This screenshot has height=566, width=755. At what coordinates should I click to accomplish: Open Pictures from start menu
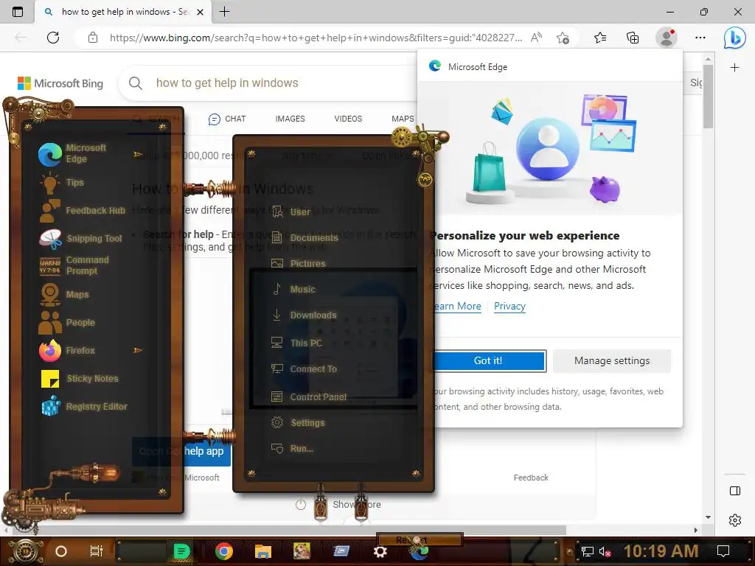coord(299,264)
